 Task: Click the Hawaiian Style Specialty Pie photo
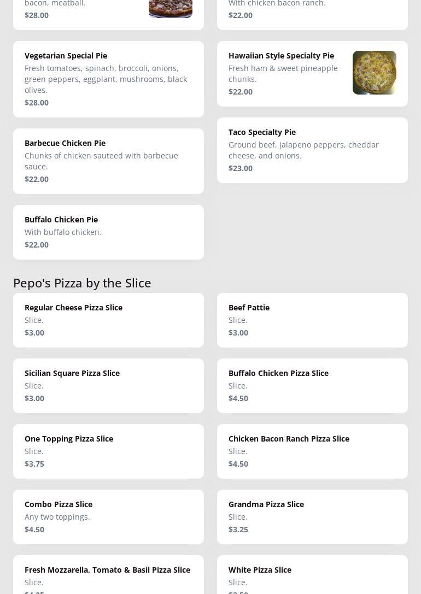tap(374, 73)
